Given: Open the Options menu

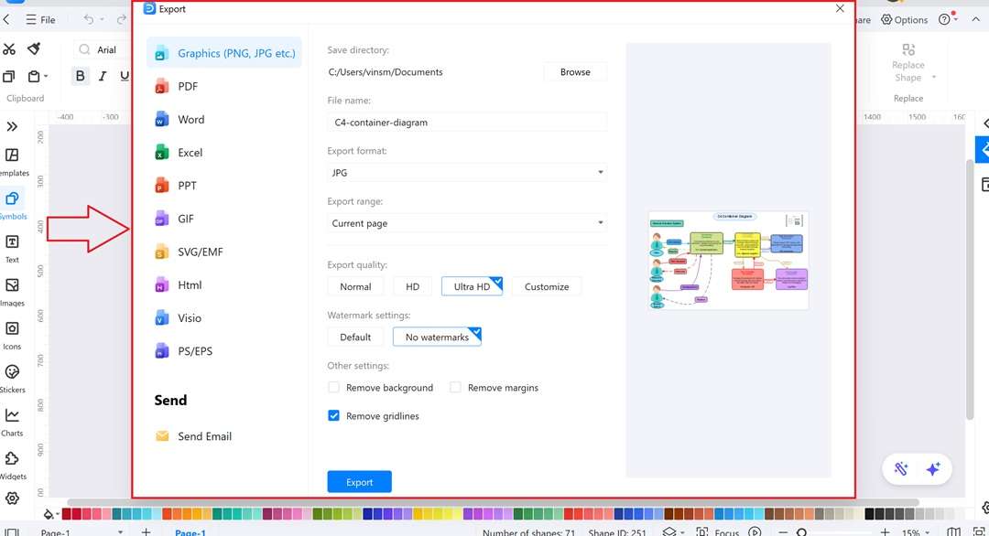Looking at the screenshot, I should point(904,19).
